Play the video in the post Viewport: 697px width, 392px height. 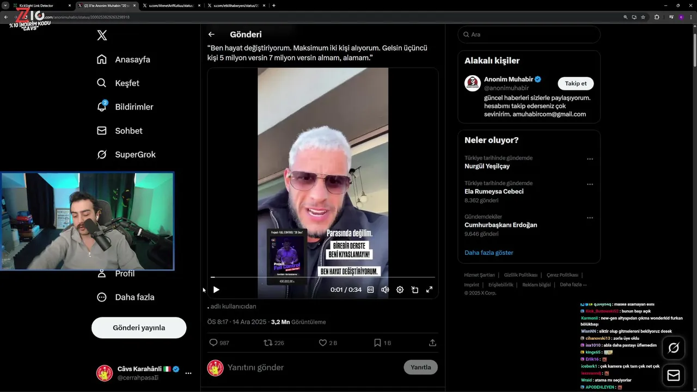pos(216,290)
